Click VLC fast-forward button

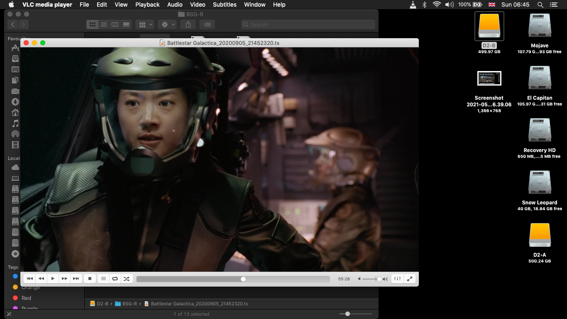tap(64, 279)
